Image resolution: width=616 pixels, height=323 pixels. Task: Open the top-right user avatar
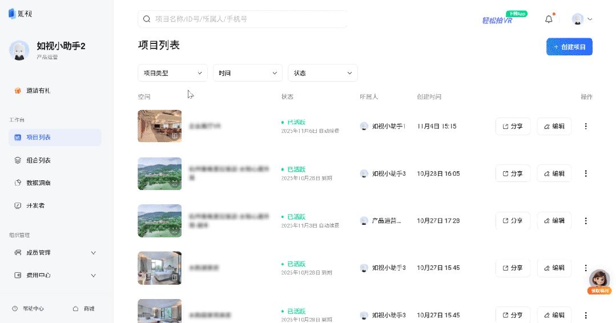pos(578,19)
